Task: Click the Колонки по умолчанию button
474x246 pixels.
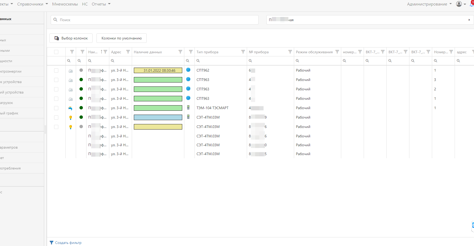Action: tap(122, 38)
